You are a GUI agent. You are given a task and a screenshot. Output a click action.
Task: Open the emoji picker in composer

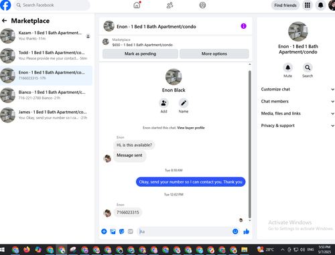pos(235,232)
